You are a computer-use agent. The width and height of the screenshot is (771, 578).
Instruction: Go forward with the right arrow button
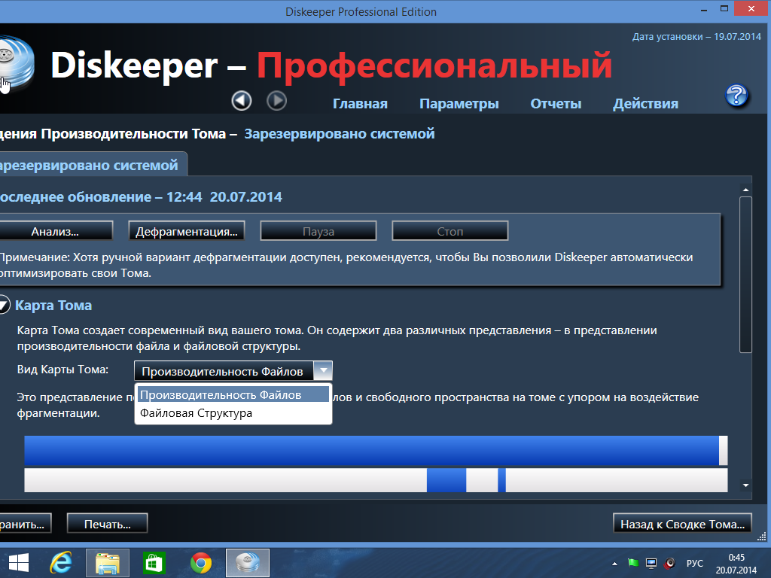[277, 102]
